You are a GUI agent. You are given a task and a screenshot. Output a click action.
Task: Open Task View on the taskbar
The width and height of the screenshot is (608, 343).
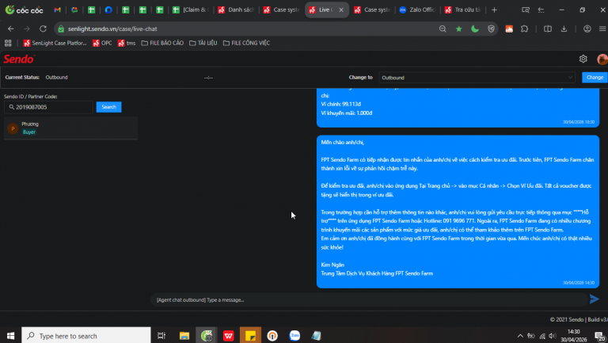click(x=161, y=336)
